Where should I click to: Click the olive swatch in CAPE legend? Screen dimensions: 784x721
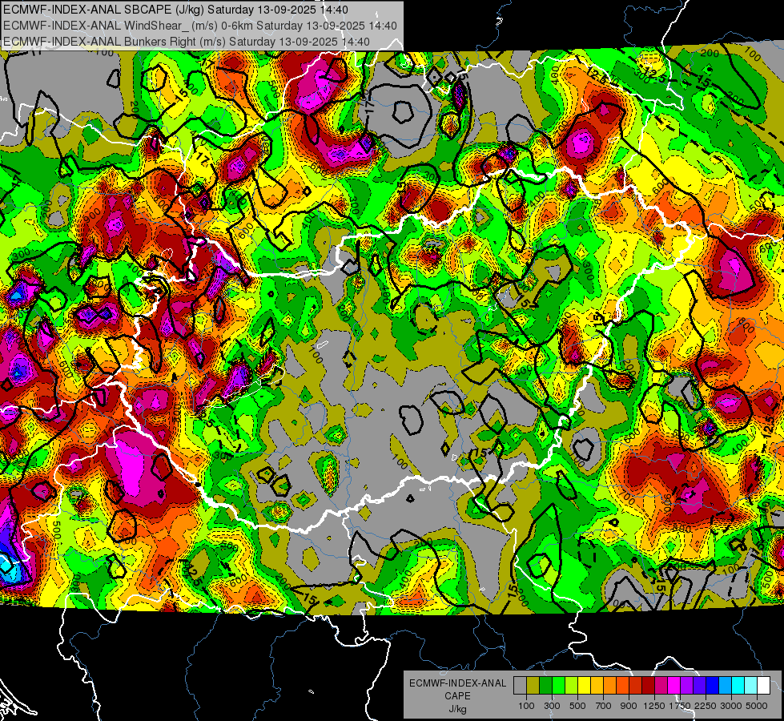coord(533,686)
